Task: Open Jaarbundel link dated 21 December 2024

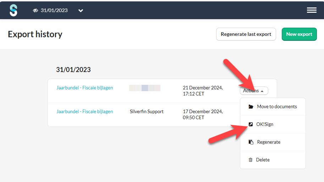Action: tap(85, 88)
